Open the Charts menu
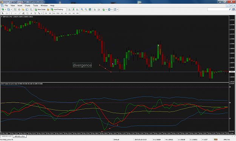Screen dimensions: 236x141 tap(28, 6)
